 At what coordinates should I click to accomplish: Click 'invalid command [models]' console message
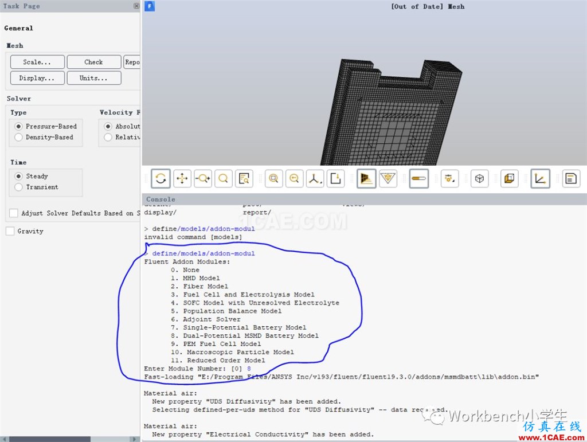193,237
